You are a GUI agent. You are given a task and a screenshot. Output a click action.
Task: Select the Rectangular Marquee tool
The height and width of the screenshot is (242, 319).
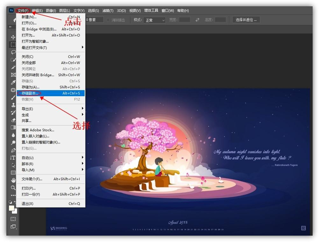(13, 45)
